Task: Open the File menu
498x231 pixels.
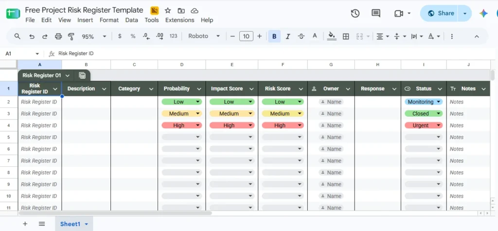Action: 30,20
